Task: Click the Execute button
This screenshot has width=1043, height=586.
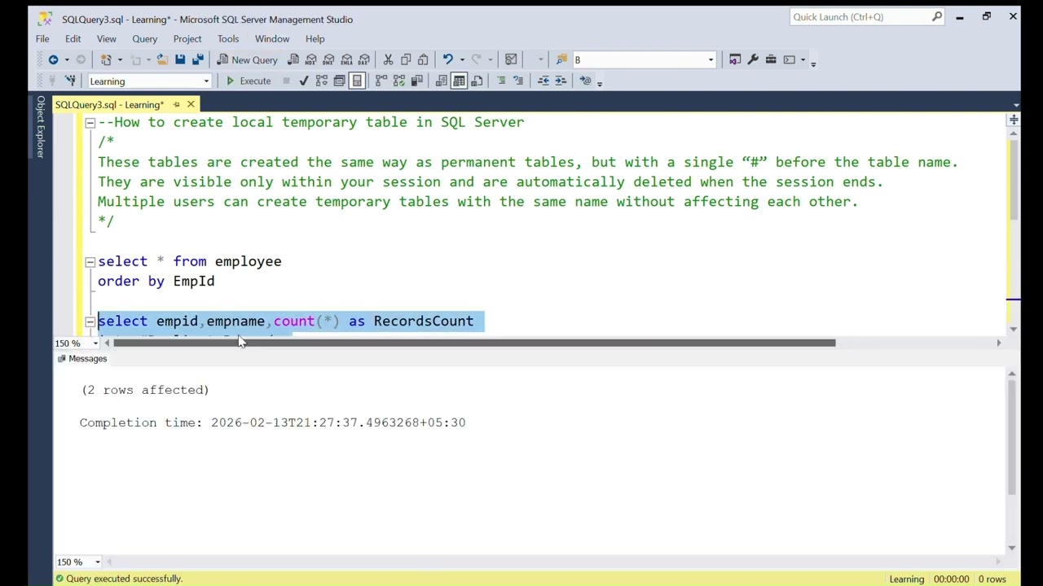Action: click(248, 81)
